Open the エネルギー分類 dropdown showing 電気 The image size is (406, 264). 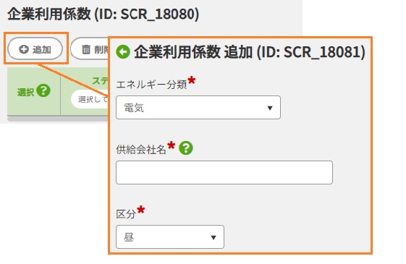pyautogui.click(x=198, y=108)
